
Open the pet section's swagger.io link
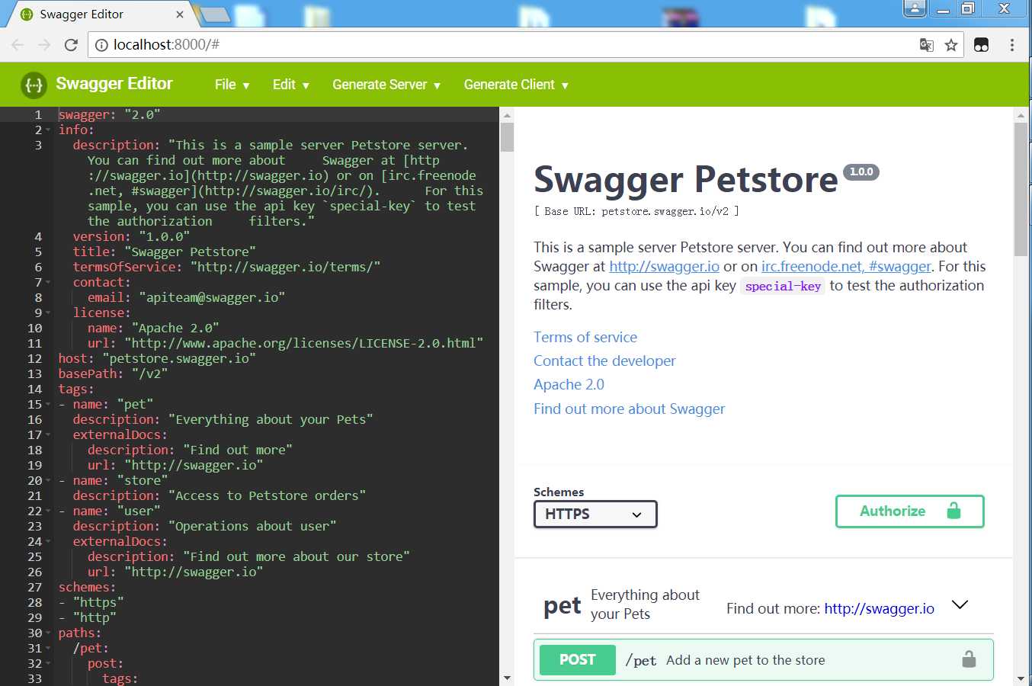coord(879,608)
